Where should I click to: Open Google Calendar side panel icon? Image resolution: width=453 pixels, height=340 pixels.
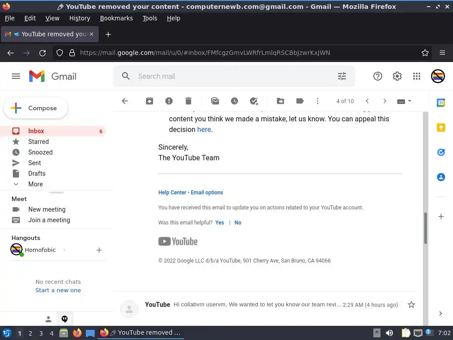(x=441, y=103)
